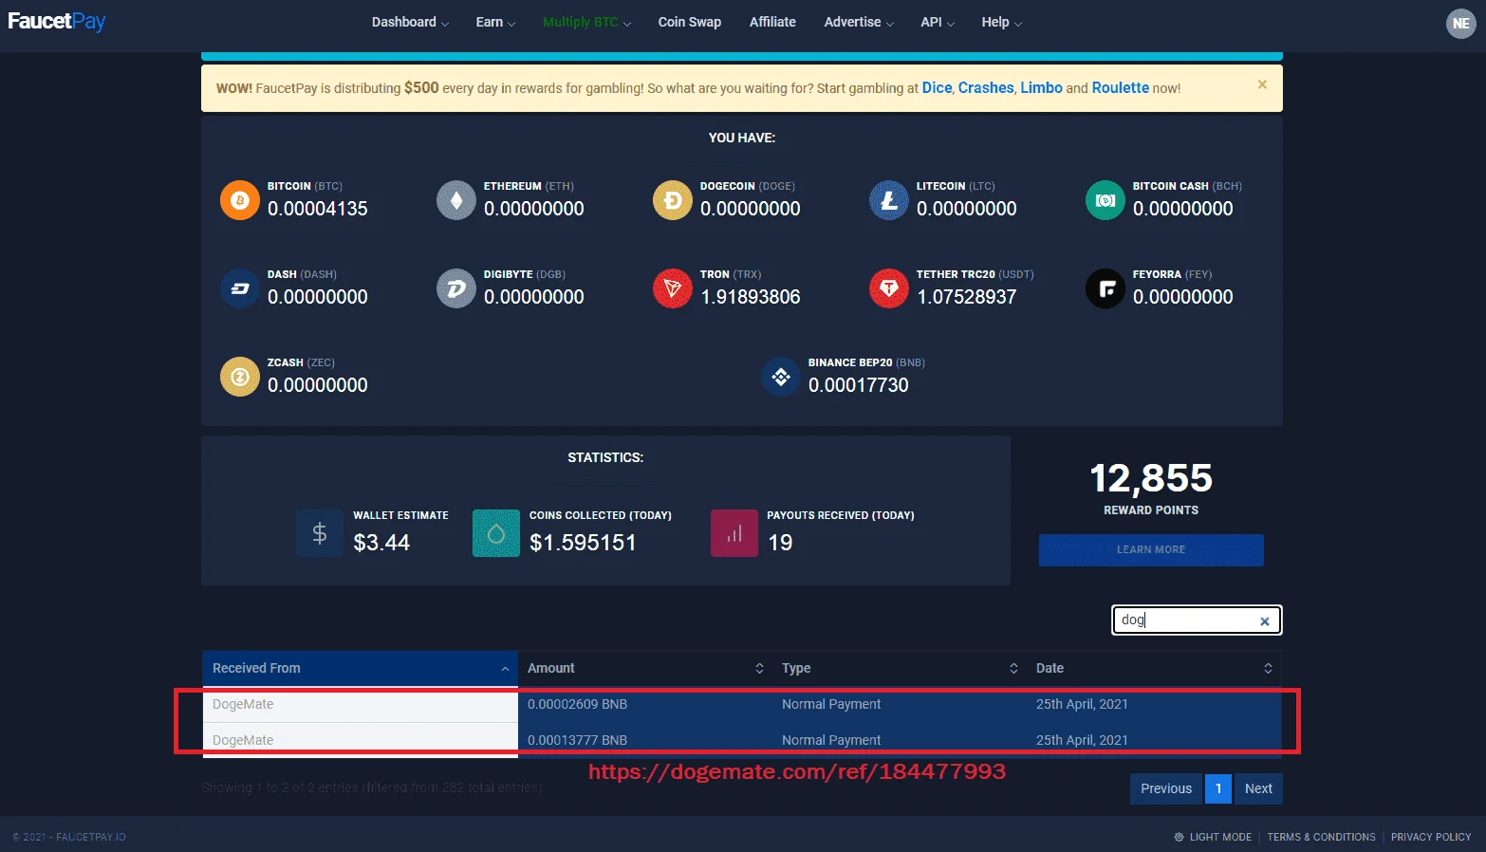Go to the Next table page
The width and height of the screenshot is (1486, 852).
[1258, 788]
